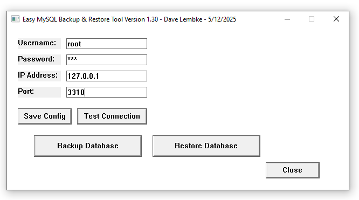Click the Port: label
This screenshot has height=200, width=359.
pos(26,92)
